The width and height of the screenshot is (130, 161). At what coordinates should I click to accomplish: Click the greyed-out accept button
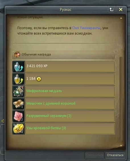(x=94, y=155)
